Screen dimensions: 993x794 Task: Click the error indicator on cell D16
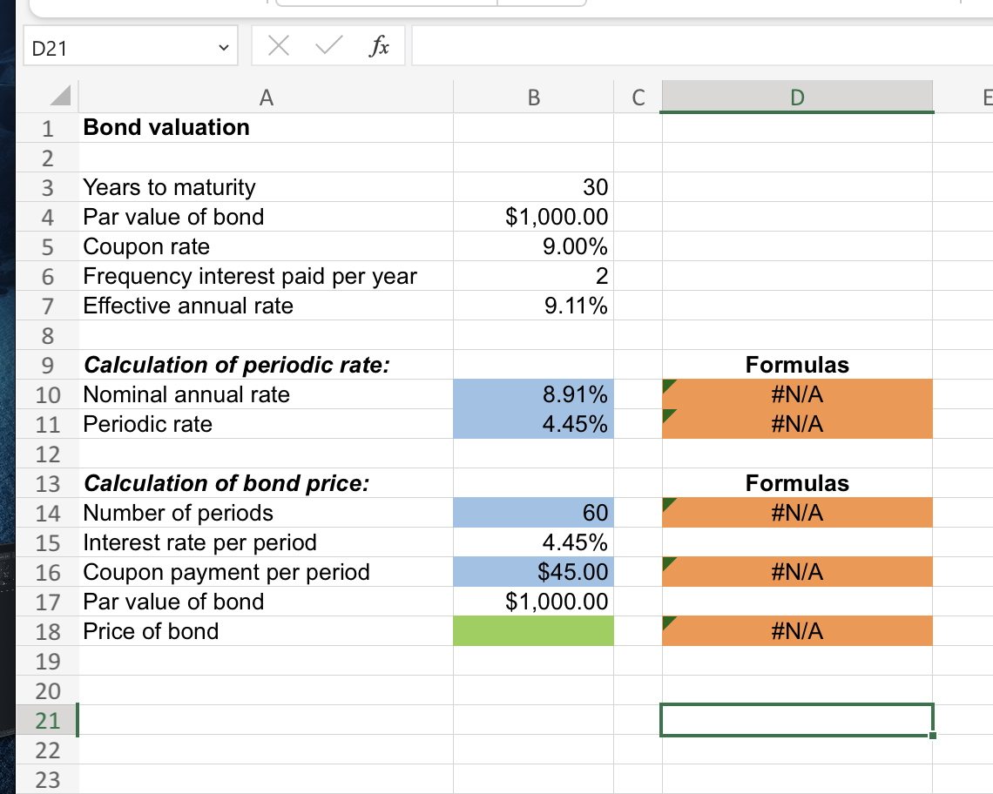point(667,562)
